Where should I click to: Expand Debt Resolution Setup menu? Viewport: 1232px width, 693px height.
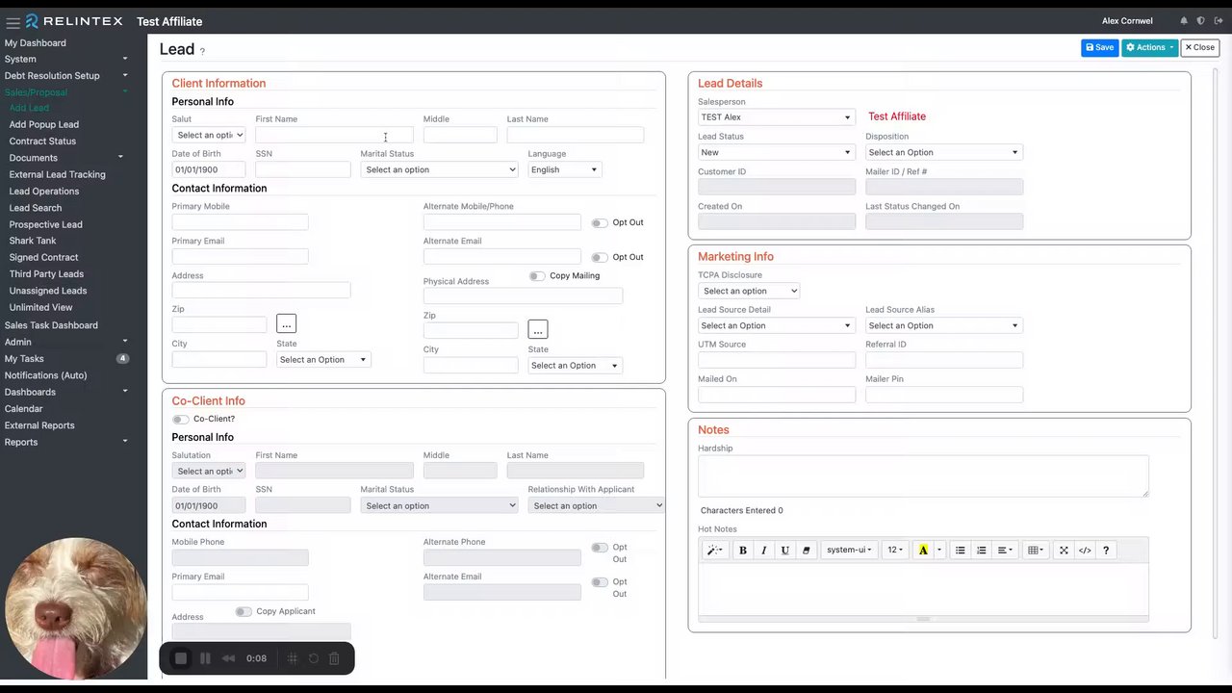point(65,76)
